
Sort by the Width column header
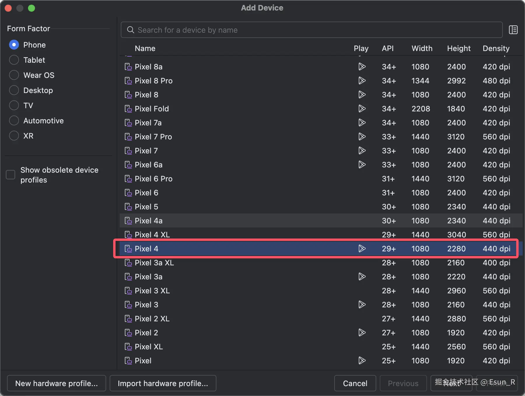(422, 48)
